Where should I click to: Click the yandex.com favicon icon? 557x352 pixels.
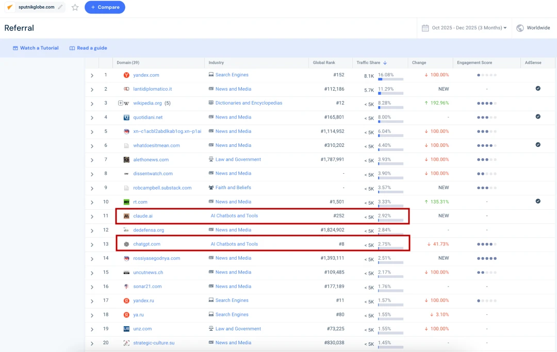click(126, 75)
